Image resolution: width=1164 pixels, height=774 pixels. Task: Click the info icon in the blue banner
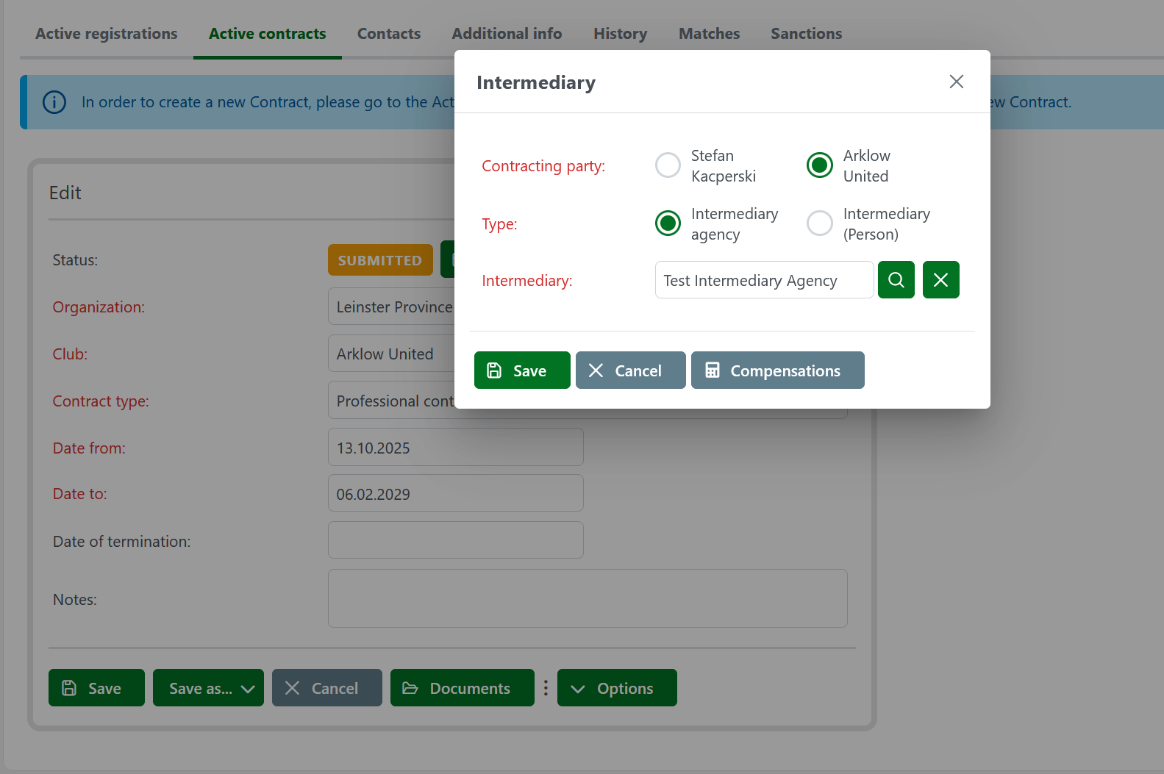coord(54,102)
